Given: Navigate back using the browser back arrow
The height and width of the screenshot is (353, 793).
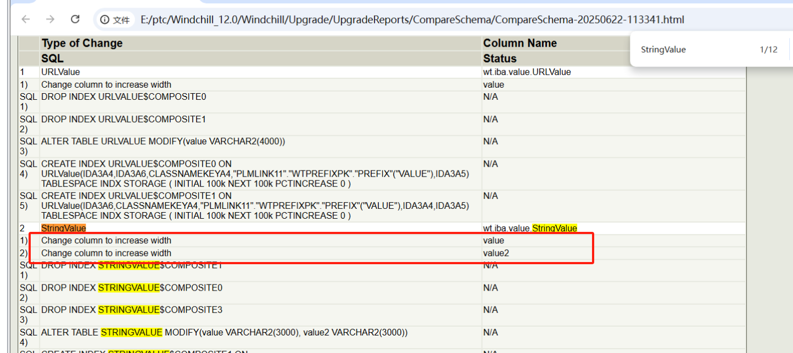Looking at the screenshot, I should 26,18.
